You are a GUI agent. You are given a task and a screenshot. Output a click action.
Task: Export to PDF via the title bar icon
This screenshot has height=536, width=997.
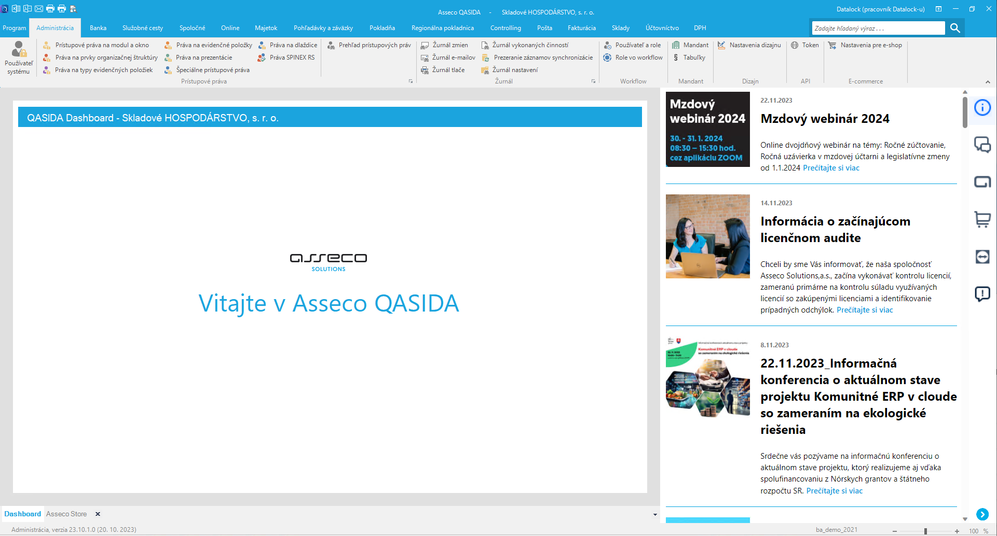28,8
